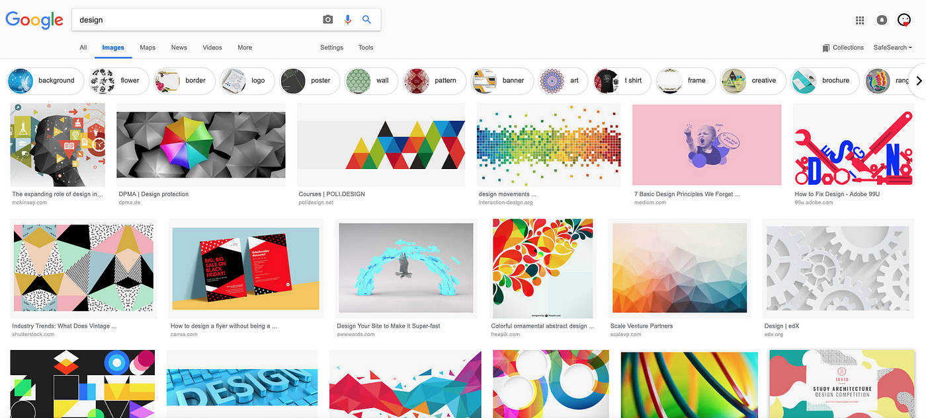Screen dimensions: 926x418
Task: Switch to the All tab
Action: pos(83,48)
